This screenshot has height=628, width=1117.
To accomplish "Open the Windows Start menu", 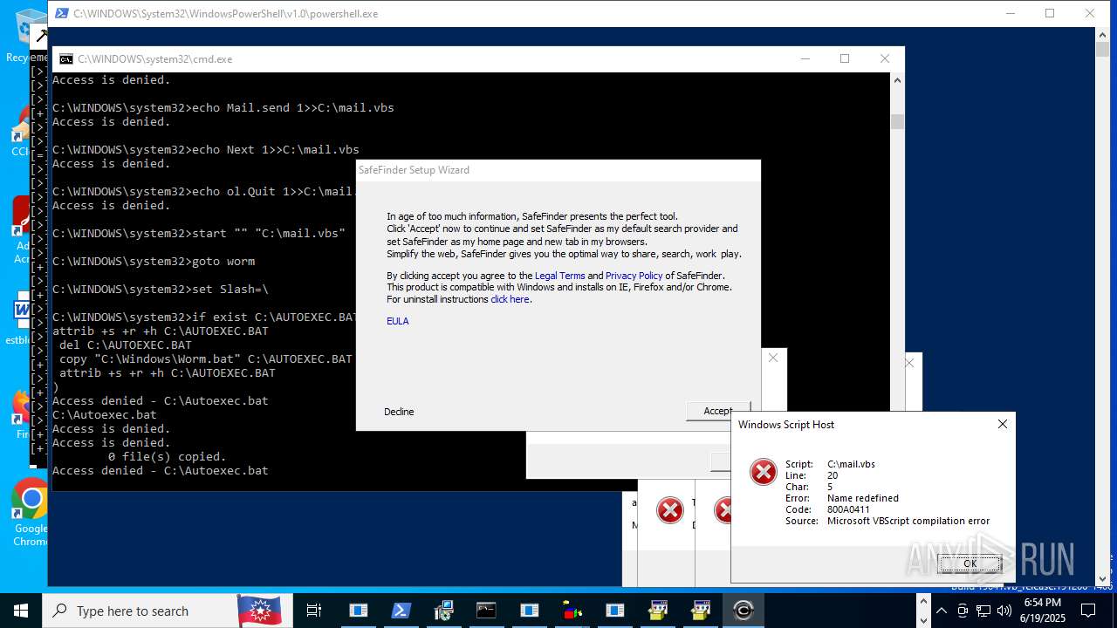I will 21,611.
